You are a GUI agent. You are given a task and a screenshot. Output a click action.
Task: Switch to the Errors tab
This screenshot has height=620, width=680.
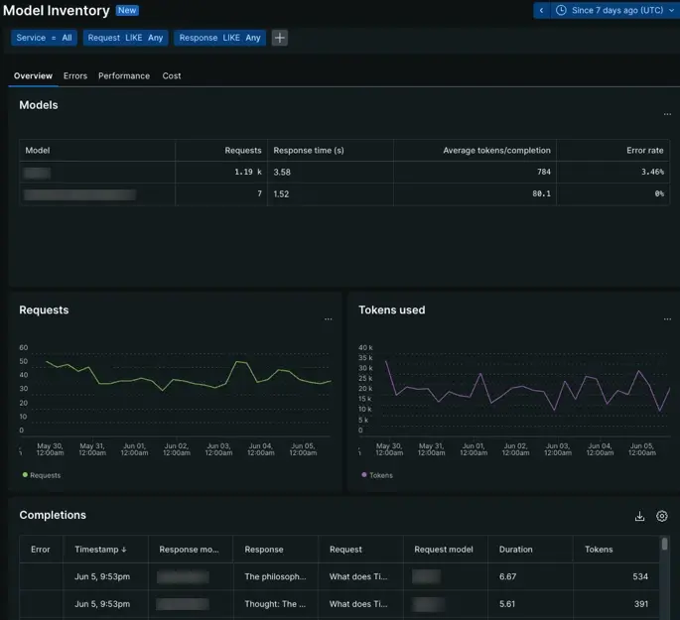[75, 75]
